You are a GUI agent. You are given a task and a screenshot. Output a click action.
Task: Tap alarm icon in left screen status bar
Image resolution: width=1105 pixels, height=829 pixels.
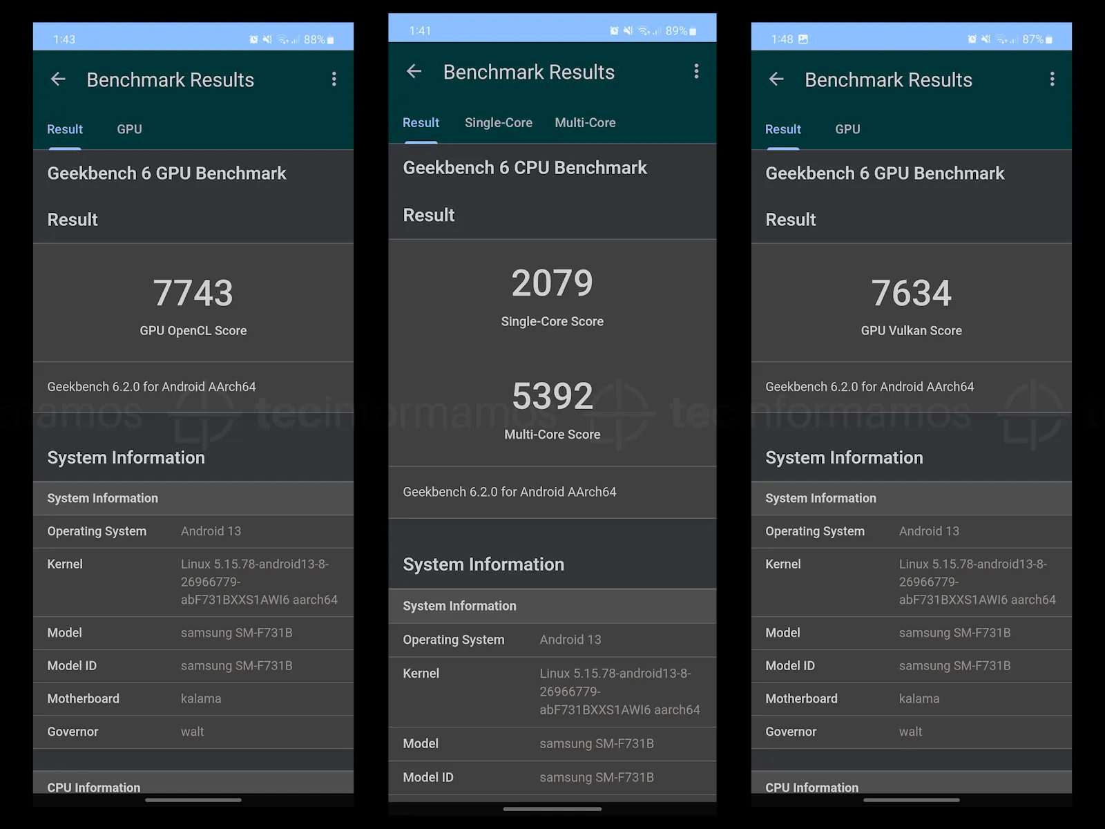(253, 39)
